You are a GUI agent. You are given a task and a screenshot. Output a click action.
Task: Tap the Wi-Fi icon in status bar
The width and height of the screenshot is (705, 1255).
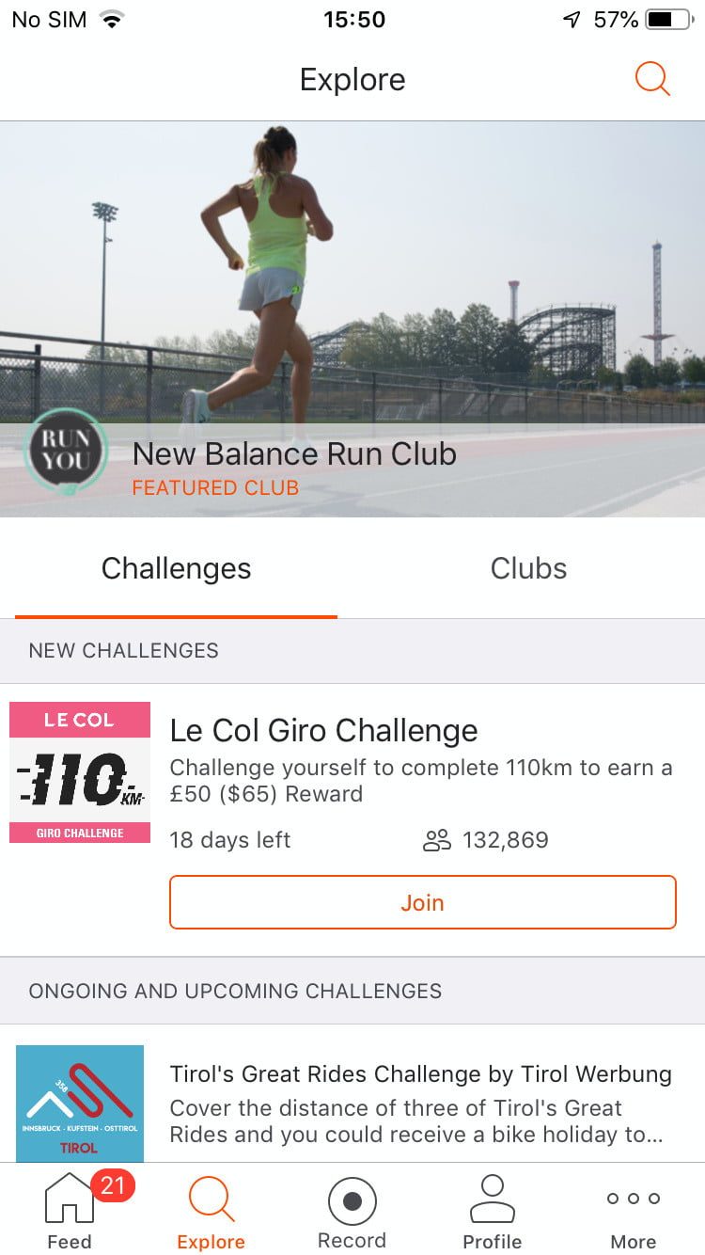coord(113,20)
